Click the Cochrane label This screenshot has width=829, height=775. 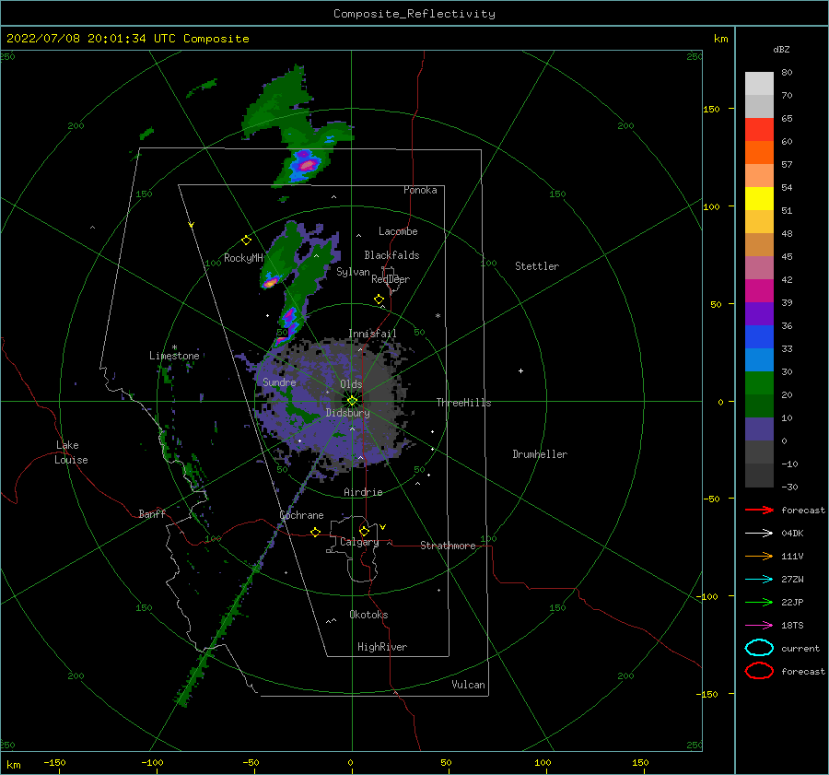(x=301, y=515)
